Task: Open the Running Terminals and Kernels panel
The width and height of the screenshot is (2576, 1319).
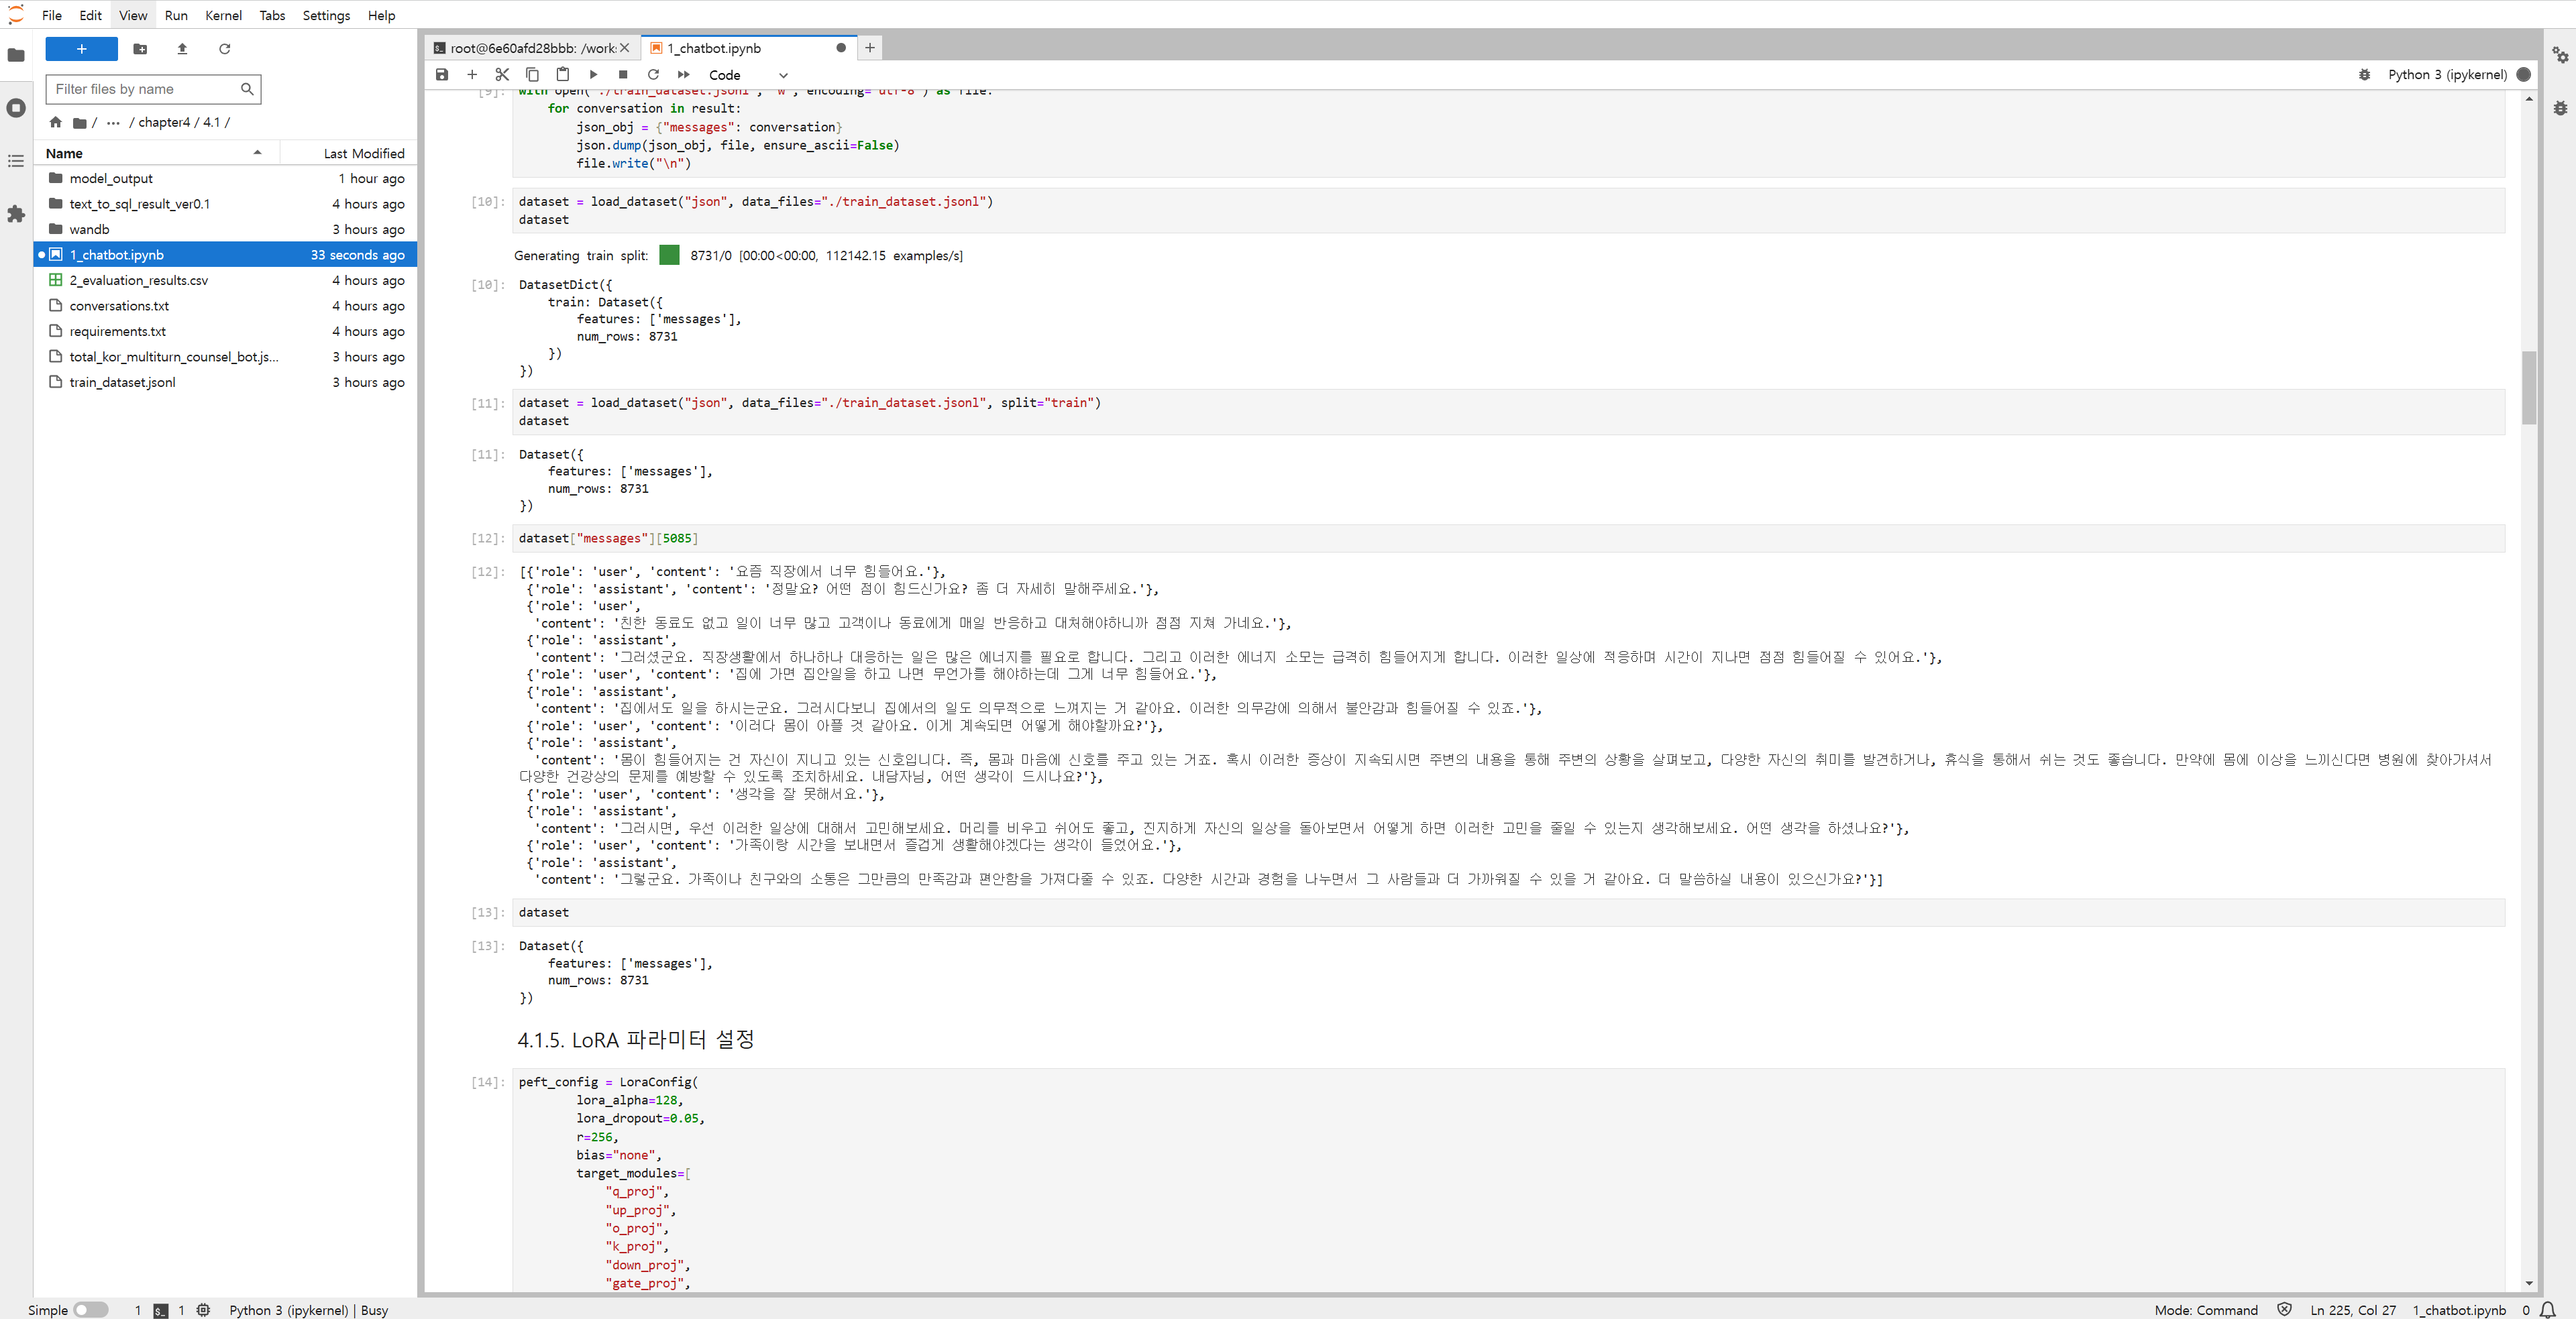Action: [16, 108]
